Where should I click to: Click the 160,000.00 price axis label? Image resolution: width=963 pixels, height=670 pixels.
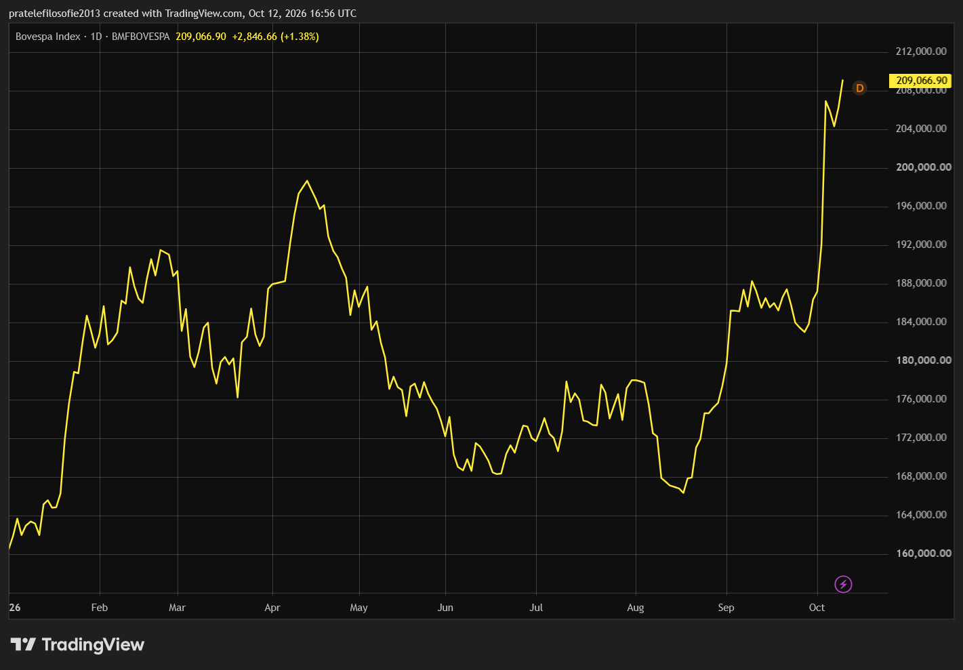coord(923,553)
